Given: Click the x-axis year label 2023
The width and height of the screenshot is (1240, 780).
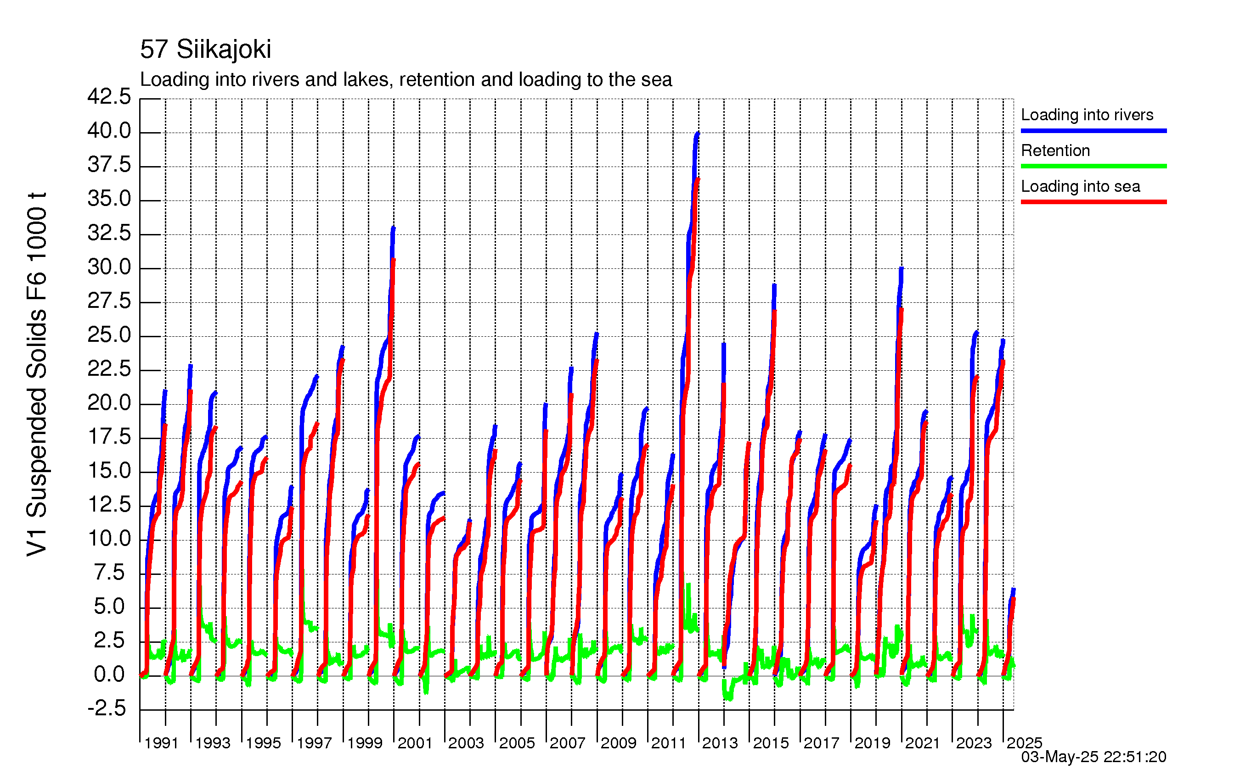Looking at the screenshot, I should click(974, 743).
